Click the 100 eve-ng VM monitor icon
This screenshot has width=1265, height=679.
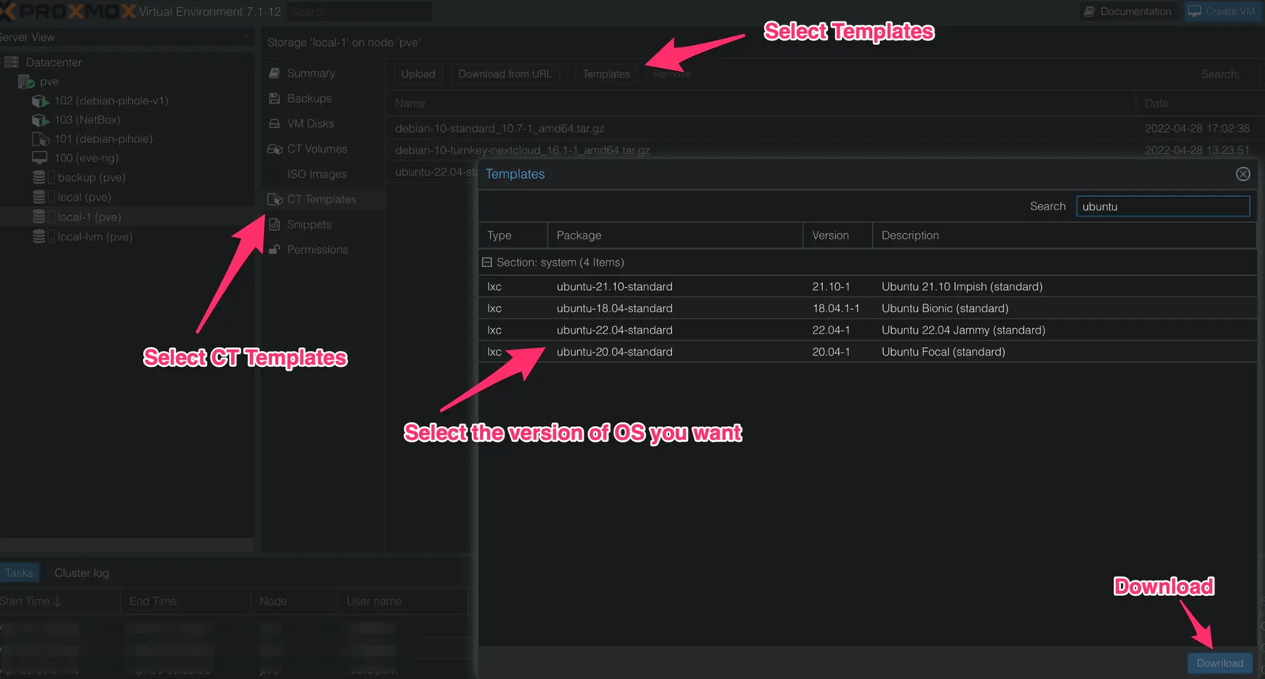tap(40, 158)
